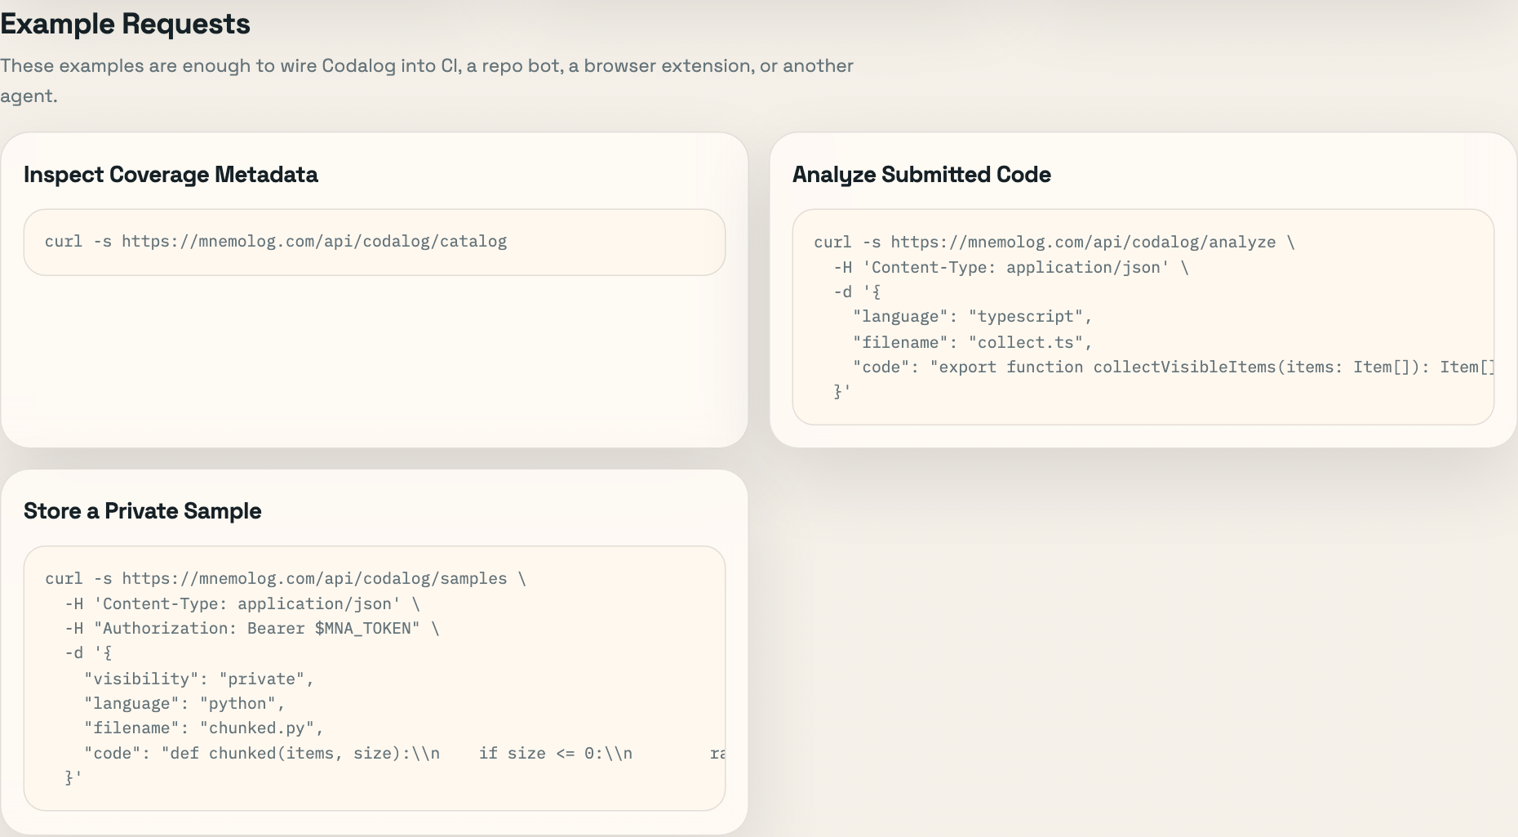Click Content-Type header in analyze example
This screenshot has width=1518, height=837.
point(1011,267)
